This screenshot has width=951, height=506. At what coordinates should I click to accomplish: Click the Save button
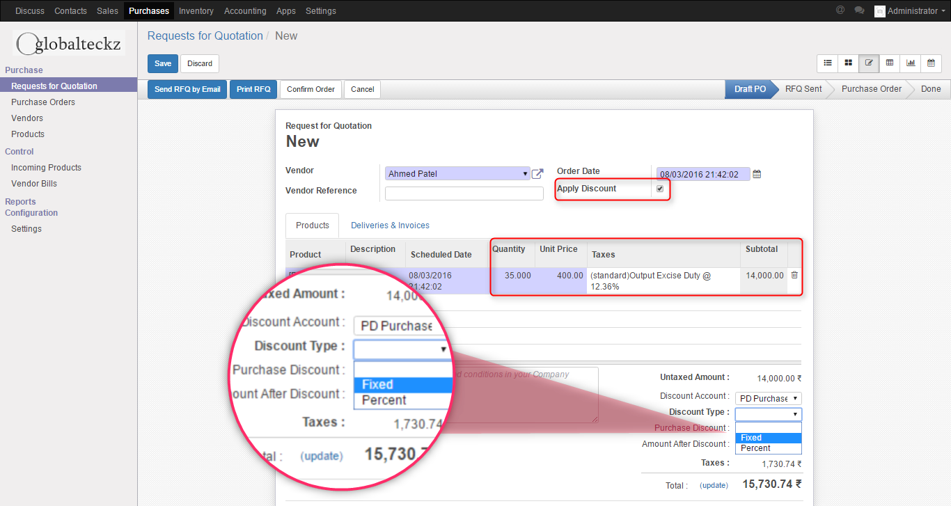coord(163,63)
